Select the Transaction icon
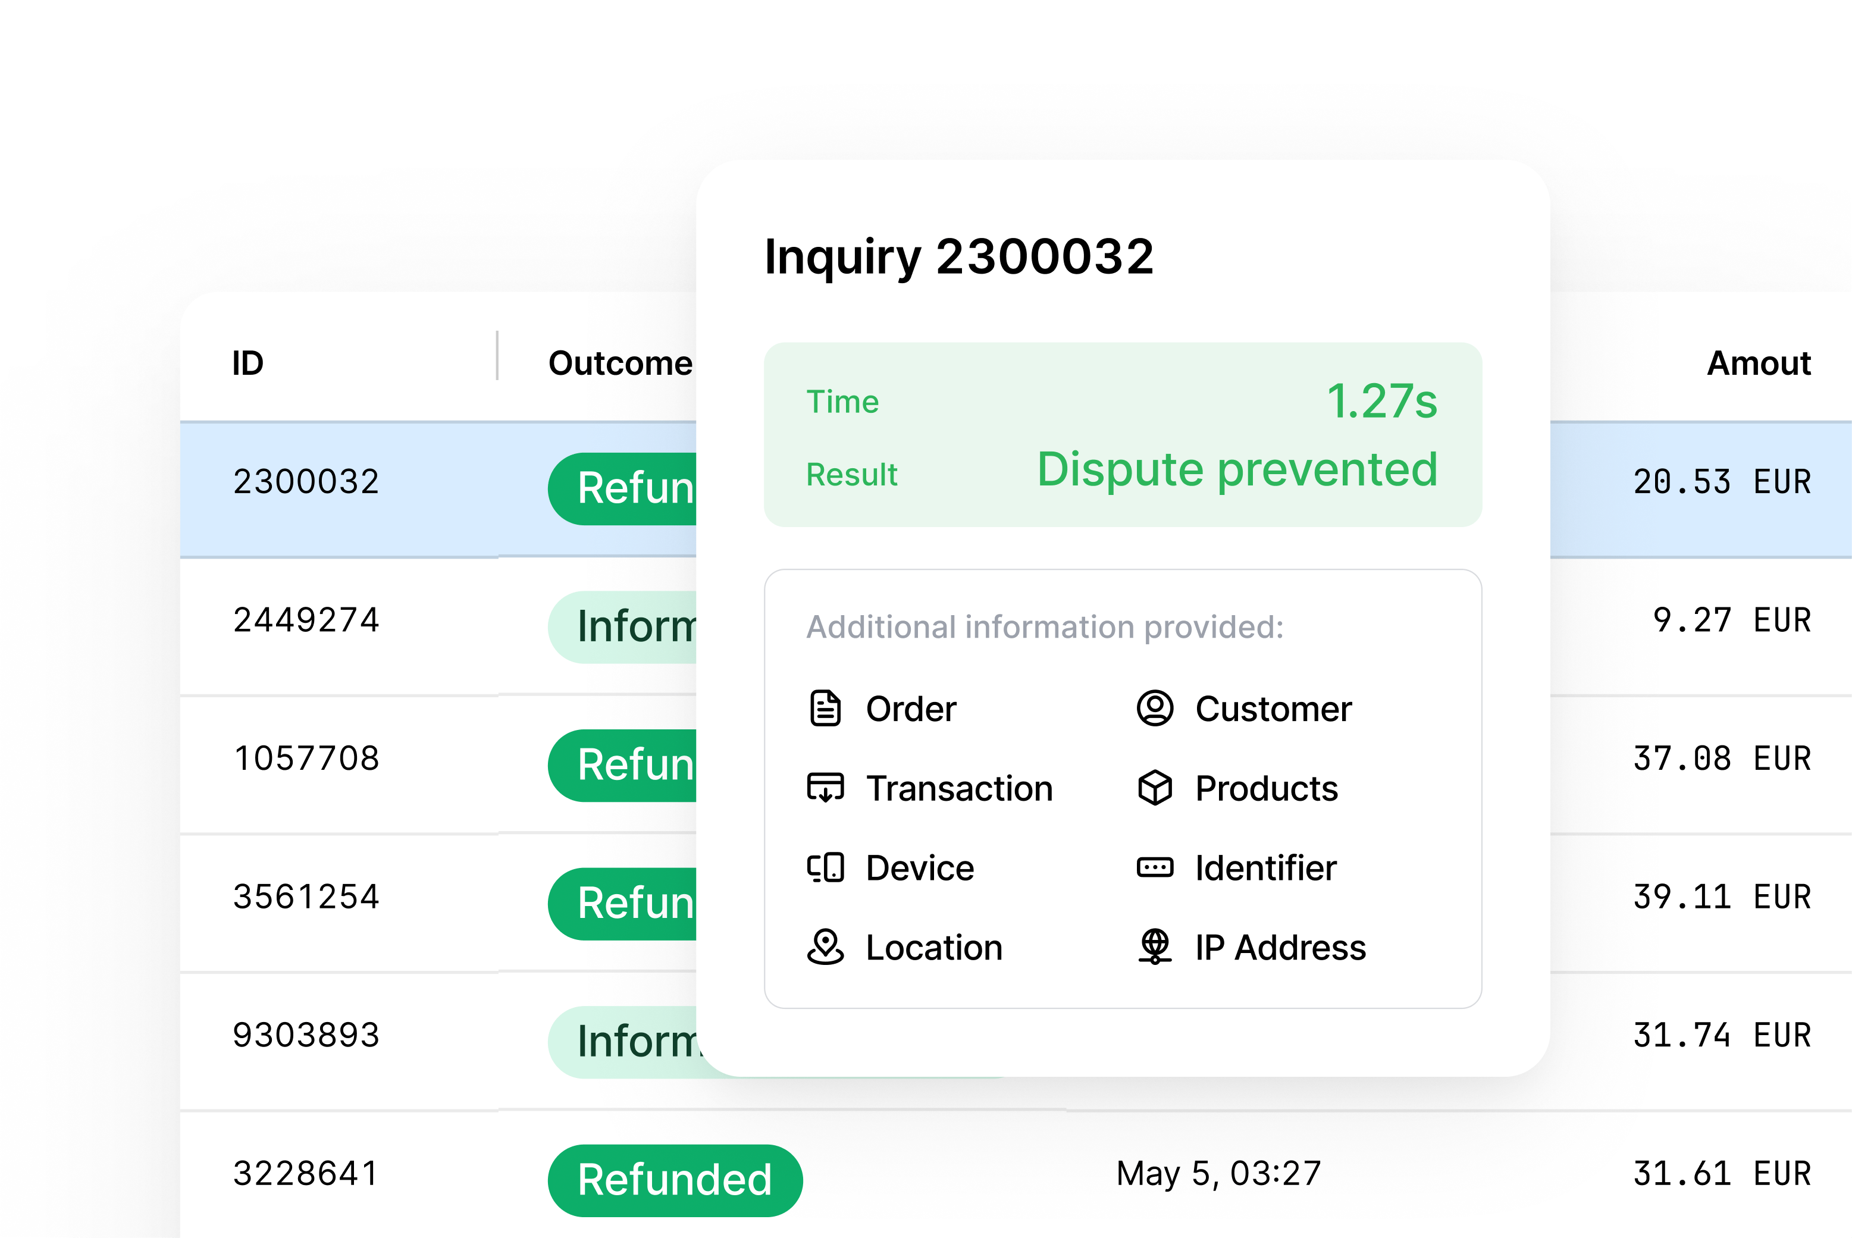This screenshot has width=1852, height=1238. [825, 788]
